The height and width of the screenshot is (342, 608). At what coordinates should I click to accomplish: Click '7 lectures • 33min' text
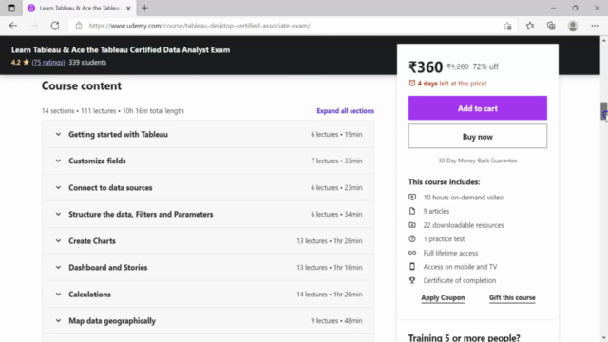pyautogui.click(x=336, y=161)
